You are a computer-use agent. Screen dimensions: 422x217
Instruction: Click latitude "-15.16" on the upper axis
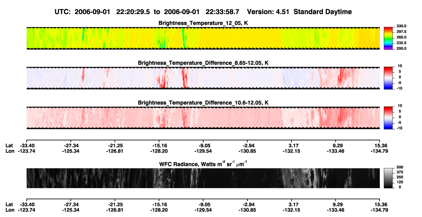[x=160, y=145]
